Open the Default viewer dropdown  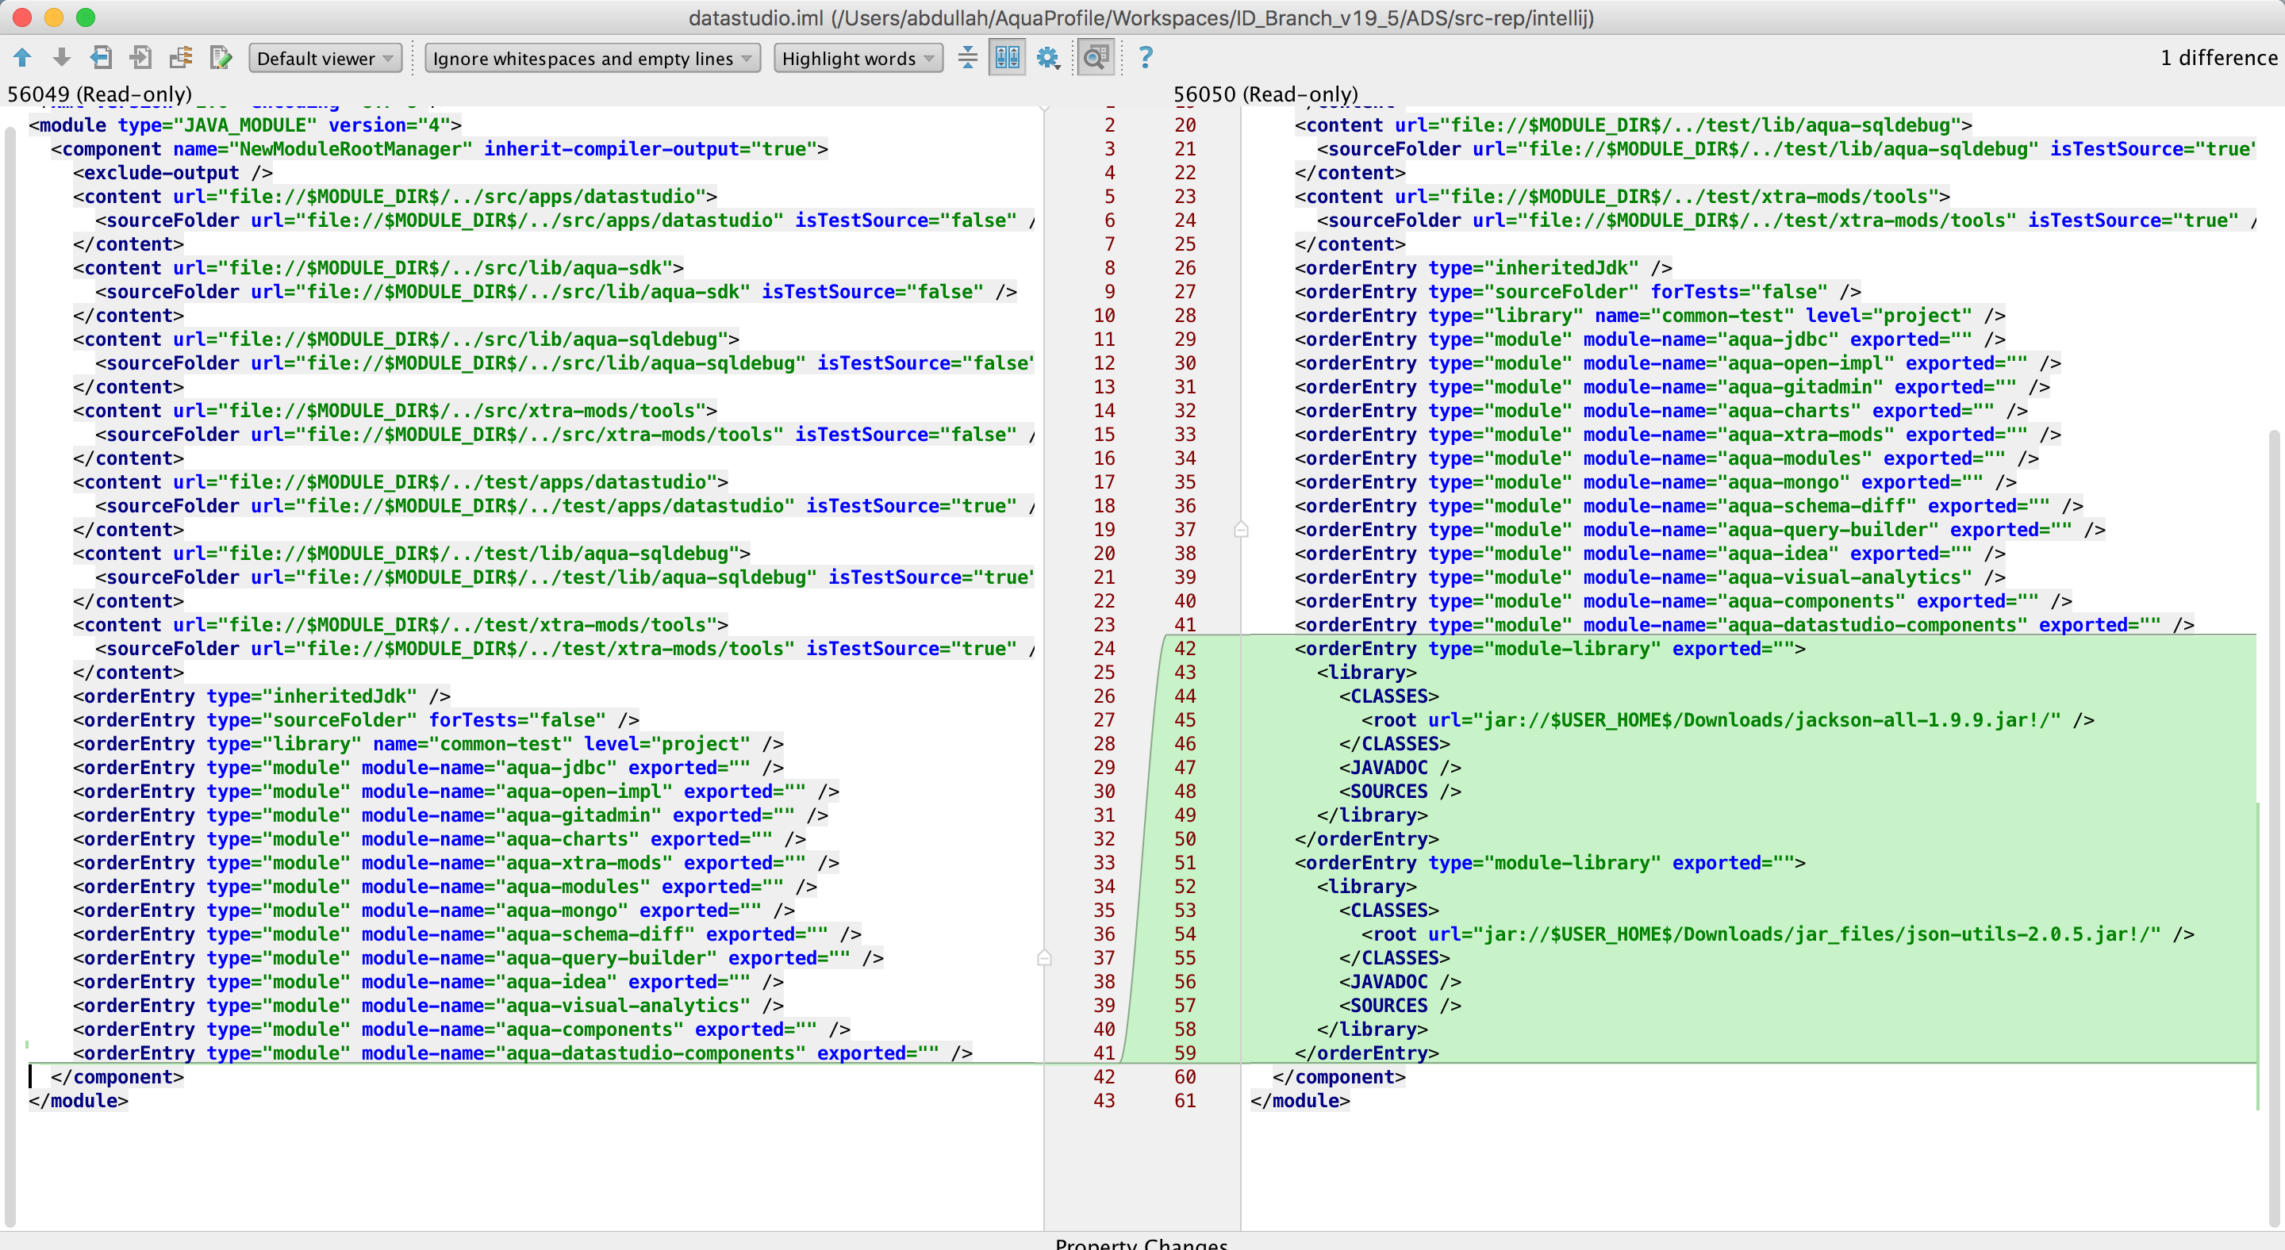[x=325, y=59]
